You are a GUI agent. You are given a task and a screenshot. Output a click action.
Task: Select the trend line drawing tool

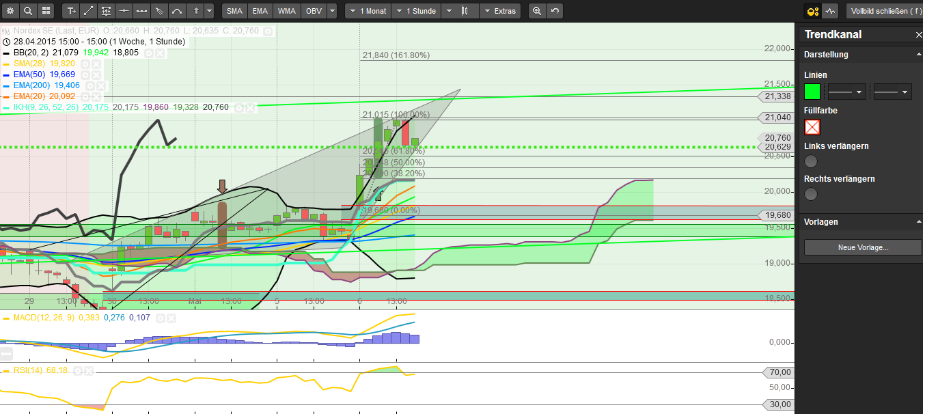[89, 11]
